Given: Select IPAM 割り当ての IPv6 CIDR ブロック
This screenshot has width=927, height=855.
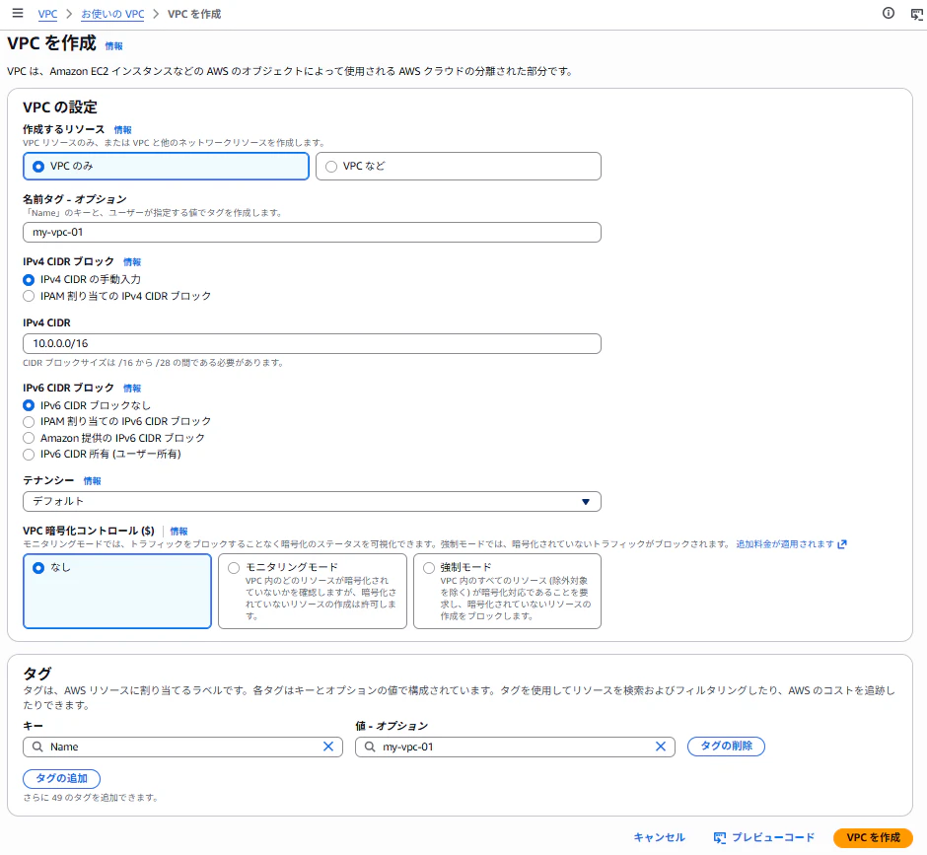Looking at the screenshot, I should click(29, 422).
